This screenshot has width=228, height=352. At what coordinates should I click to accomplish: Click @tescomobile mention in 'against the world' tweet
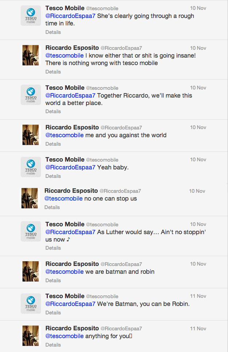(65, 135)
